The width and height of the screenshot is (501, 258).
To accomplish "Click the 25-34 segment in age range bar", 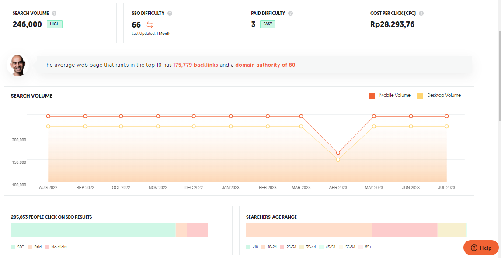I will [x=404, y=230].
